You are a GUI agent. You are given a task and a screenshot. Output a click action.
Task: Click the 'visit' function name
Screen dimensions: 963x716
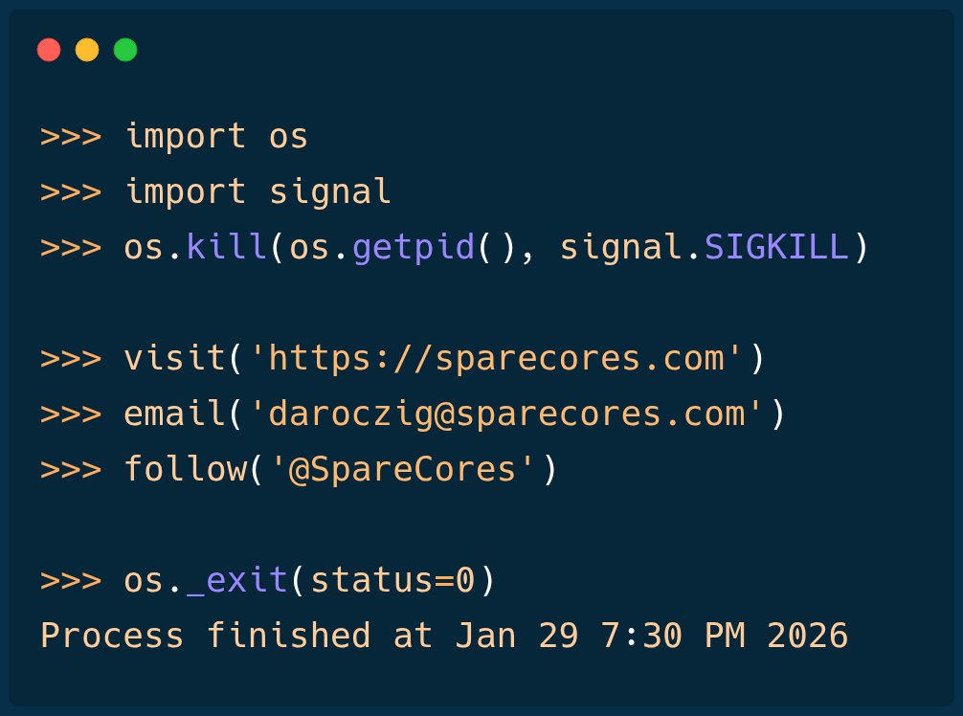click(175, 358)
